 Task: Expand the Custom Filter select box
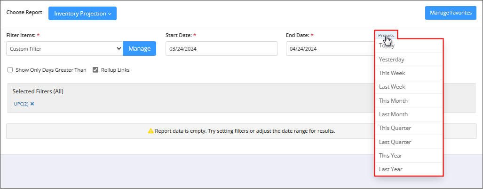[64, 48]
